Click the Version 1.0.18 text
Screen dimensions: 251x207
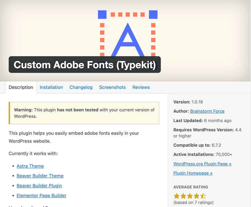click(188, 102)
